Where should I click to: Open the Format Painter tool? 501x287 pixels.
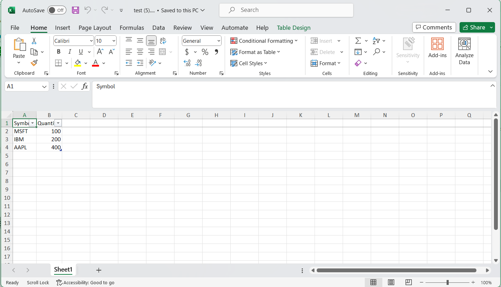(34, 63)
